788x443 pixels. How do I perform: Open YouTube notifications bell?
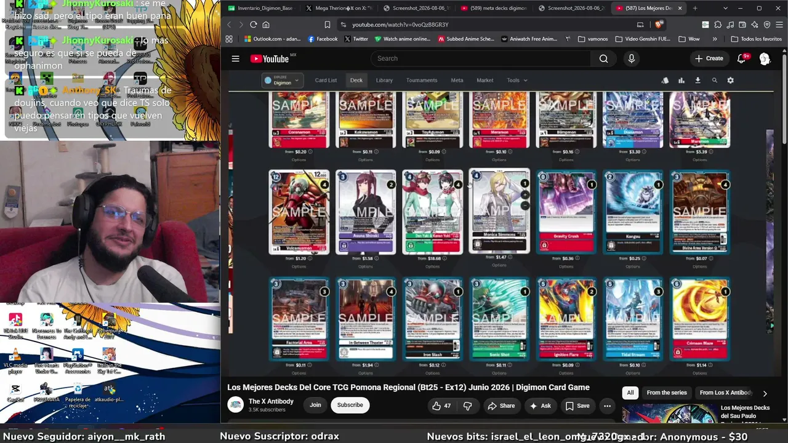741,58
